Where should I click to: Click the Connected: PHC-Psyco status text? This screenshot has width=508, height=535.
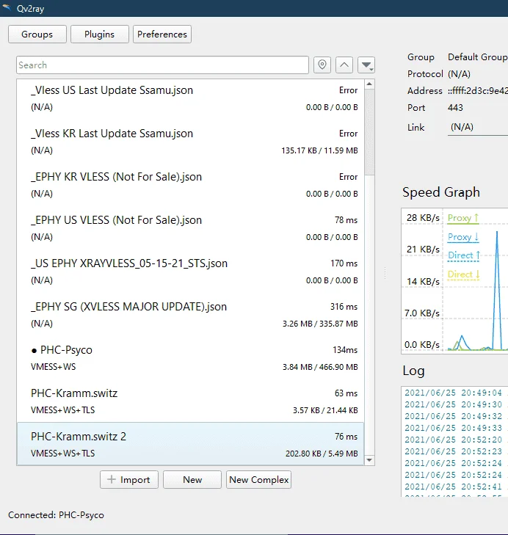(x=56, y=515)
